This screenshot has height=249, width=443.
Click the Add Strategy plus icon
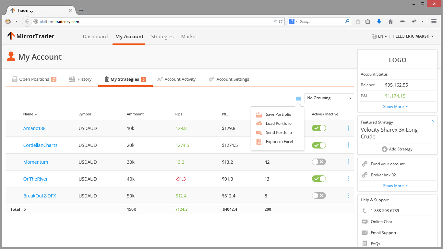click(384, 149)
